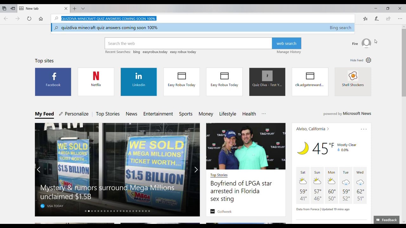Open the Quiz Diva top site tile
The image size is (406, 228).
pos(267,82)
